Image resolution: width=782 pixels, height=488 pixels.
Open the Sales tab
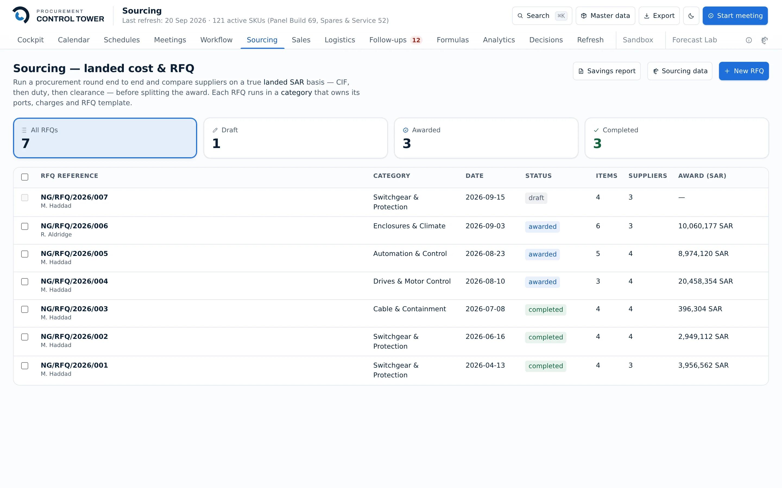click(x=301, y=40)
